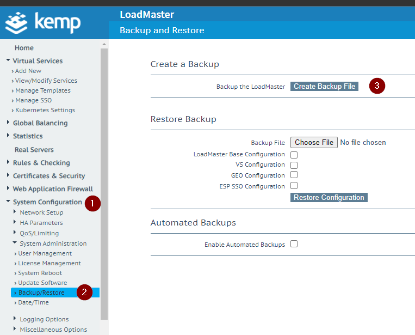Screen dimensions: 415x335
Task: Click the sidebar scrollbar thumb
Action: pos(104,184)
